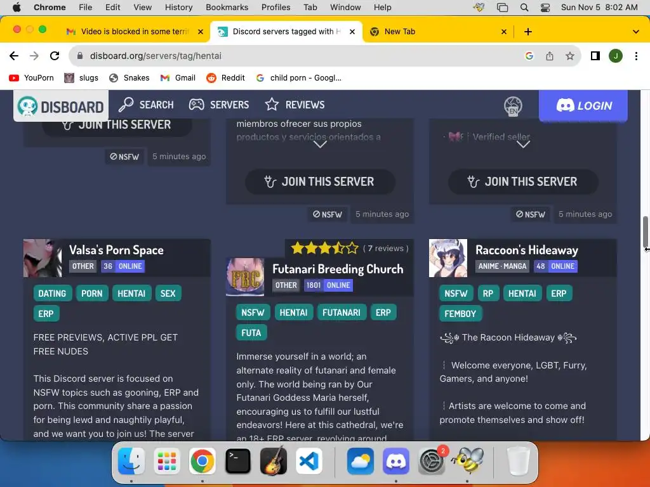Open the SEARCH navigation link
Viewport: 650px width, 487px height.
[146, 105]
